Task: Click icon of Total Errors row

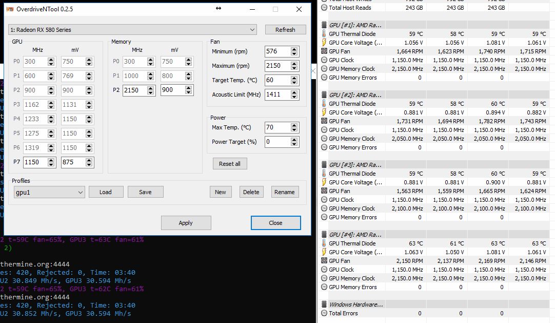Action: click(324, 313)
